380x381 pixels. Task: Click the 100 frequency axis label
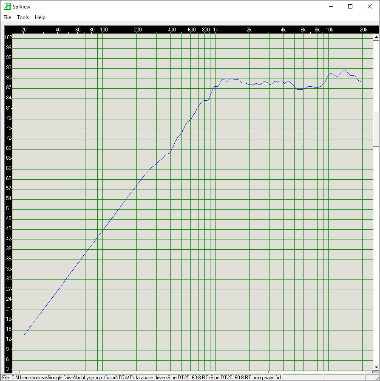pyautogui.click(x=104, y=30)
